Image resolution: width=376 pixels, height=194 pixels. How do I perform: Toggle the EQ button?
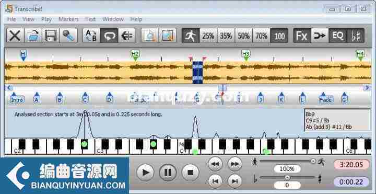[x=338, y=36]
